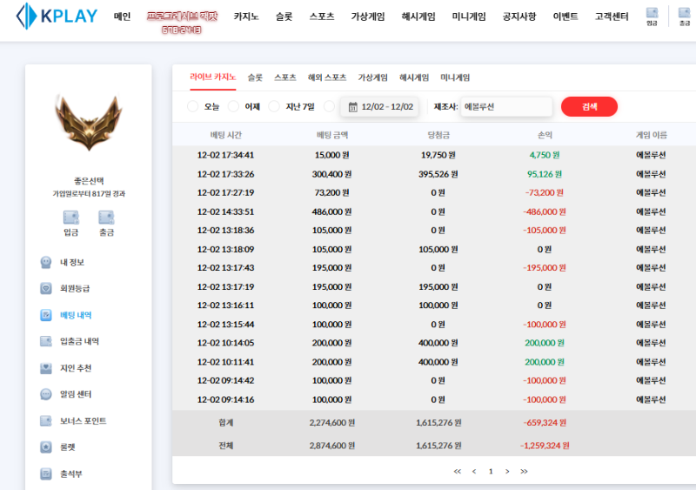Open 회원등급 sidebar link
The height and width of the screenshot is (490, 696).
point(75,288)
